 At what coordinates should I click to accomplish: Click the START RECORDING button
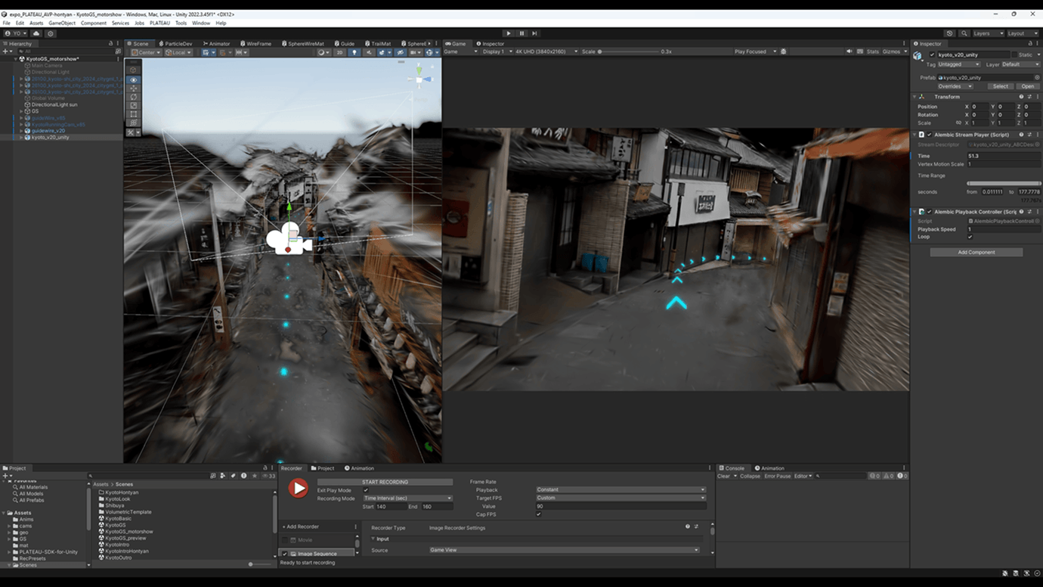point(385,482)
